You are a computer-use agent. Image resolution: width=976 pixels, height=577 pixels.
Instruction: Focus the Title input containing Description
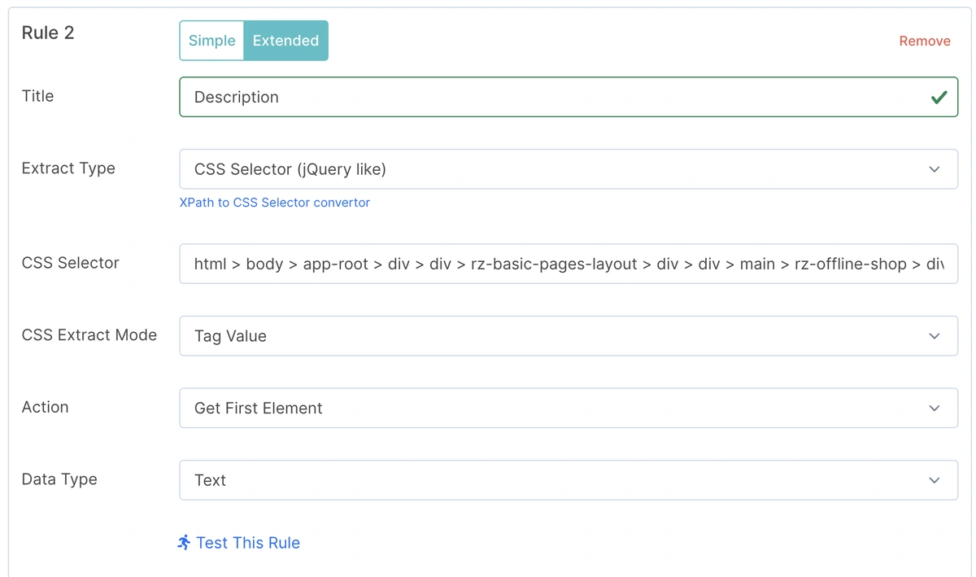click(553, 97)
